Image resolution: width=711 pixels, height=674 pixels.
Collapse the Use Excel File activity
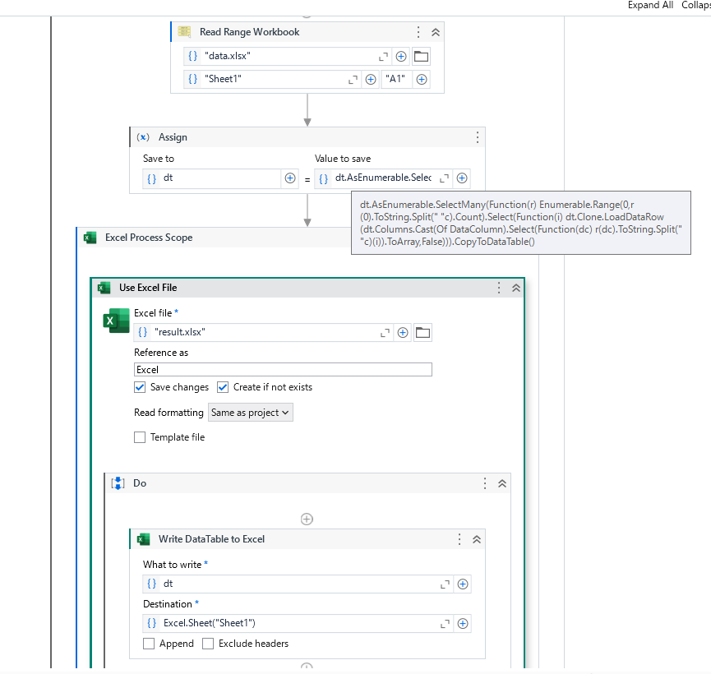coord(516,288)
